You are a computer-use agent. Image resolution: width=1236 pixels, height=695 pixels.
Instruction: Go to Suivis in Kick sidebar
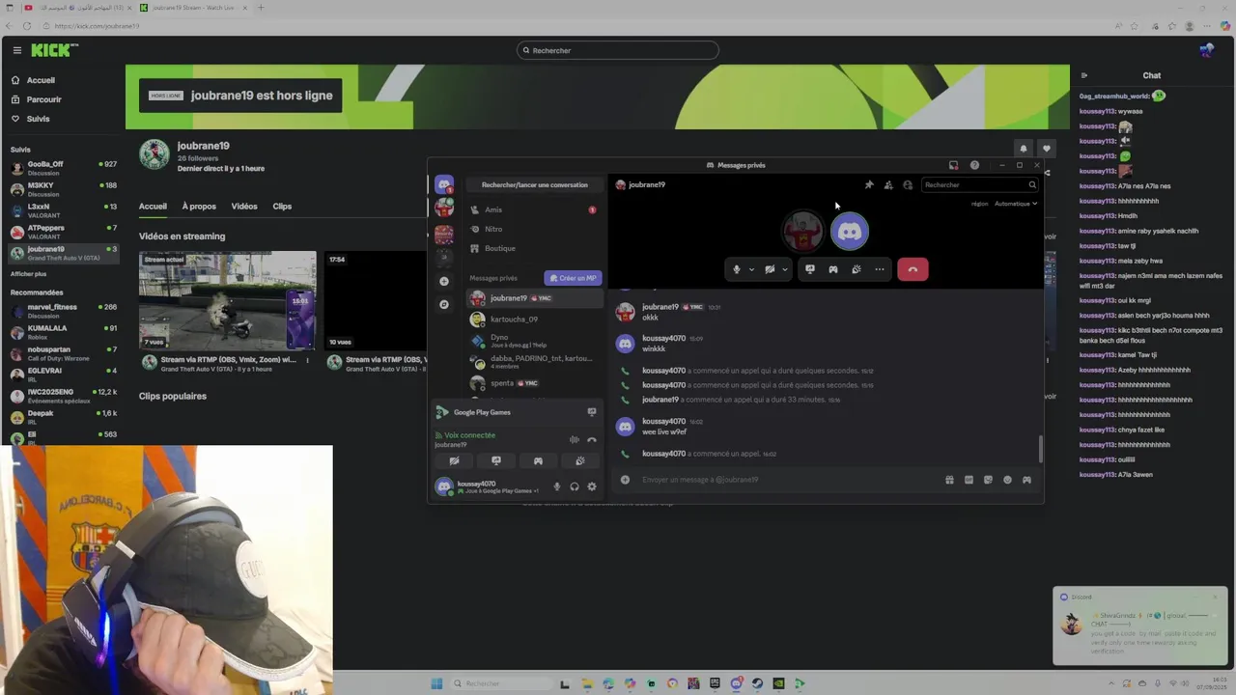point(39,119)
